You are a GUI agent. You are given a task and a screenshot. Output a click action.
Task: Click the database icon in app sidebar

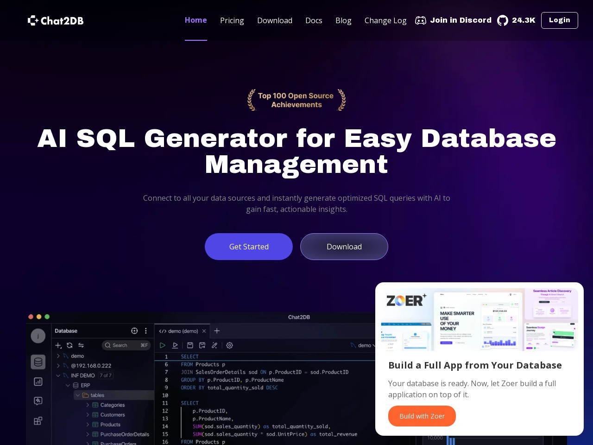pos(38,362)
